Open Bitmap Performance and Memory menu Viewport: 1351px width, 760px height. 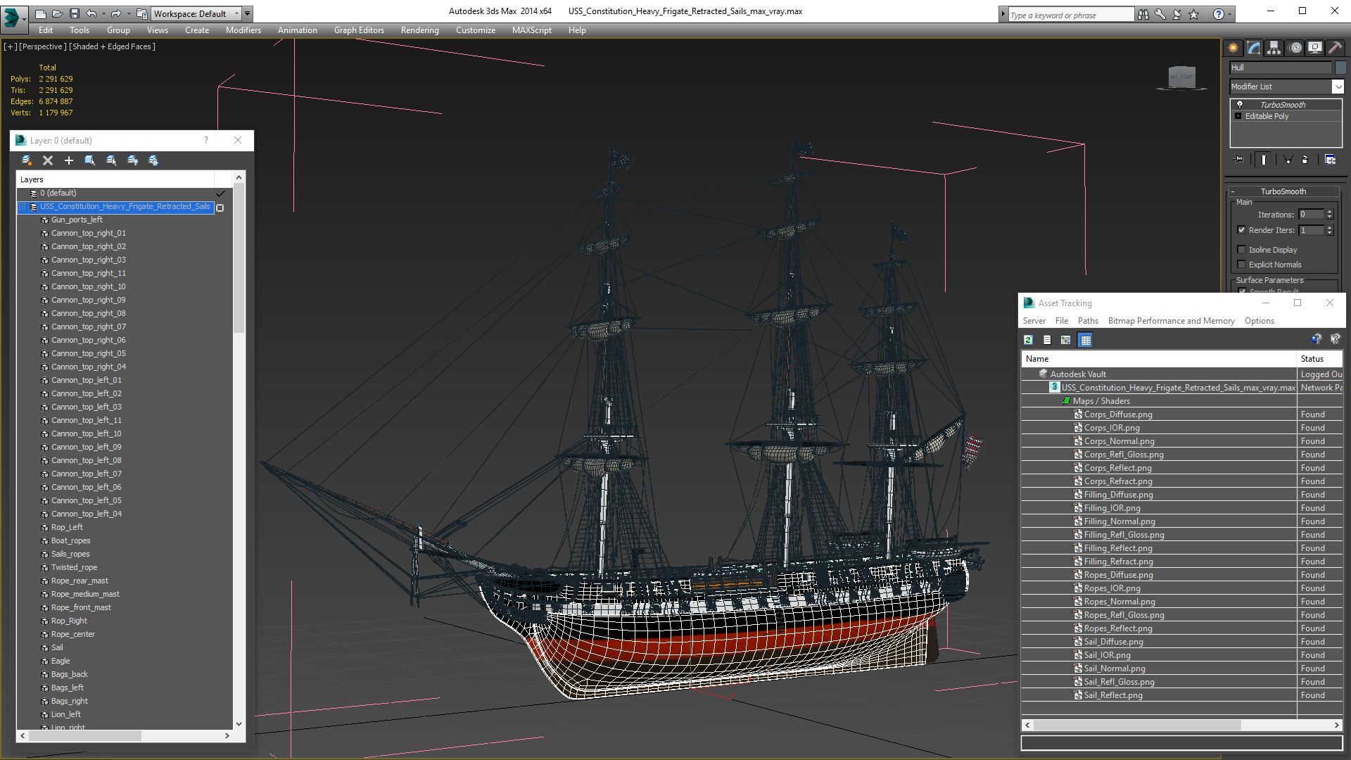1171,321
